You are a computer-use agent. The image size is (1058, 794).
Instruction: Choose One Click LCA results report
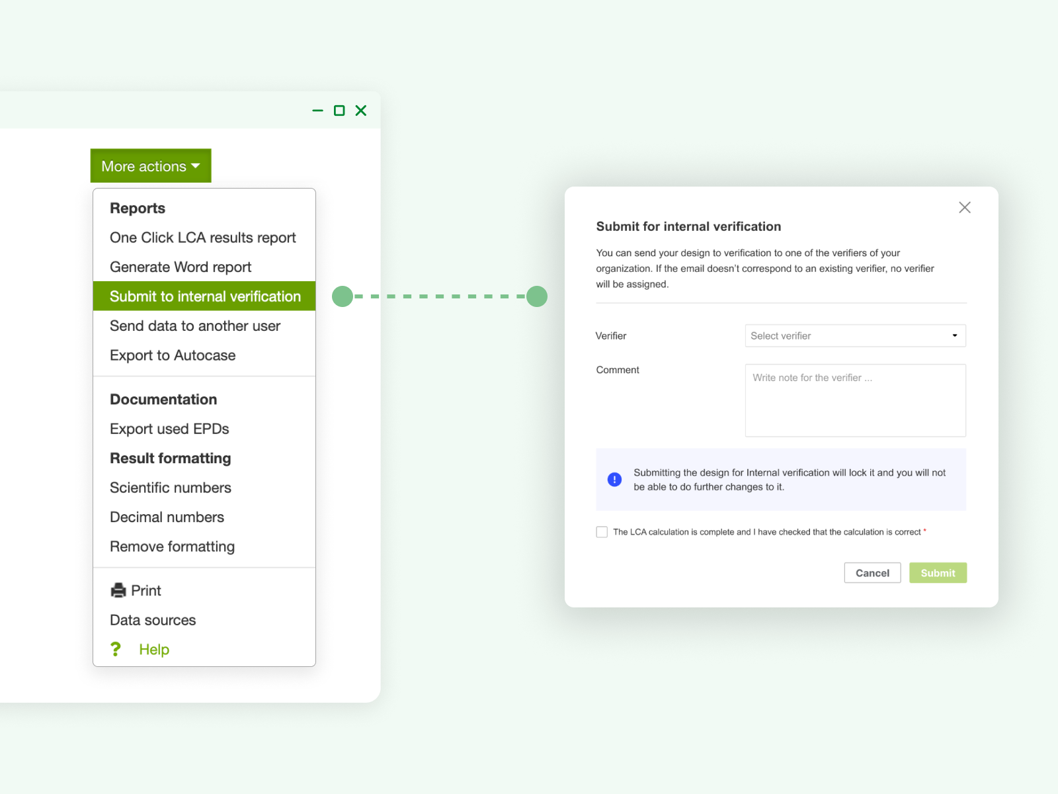(x=203, y=238)
